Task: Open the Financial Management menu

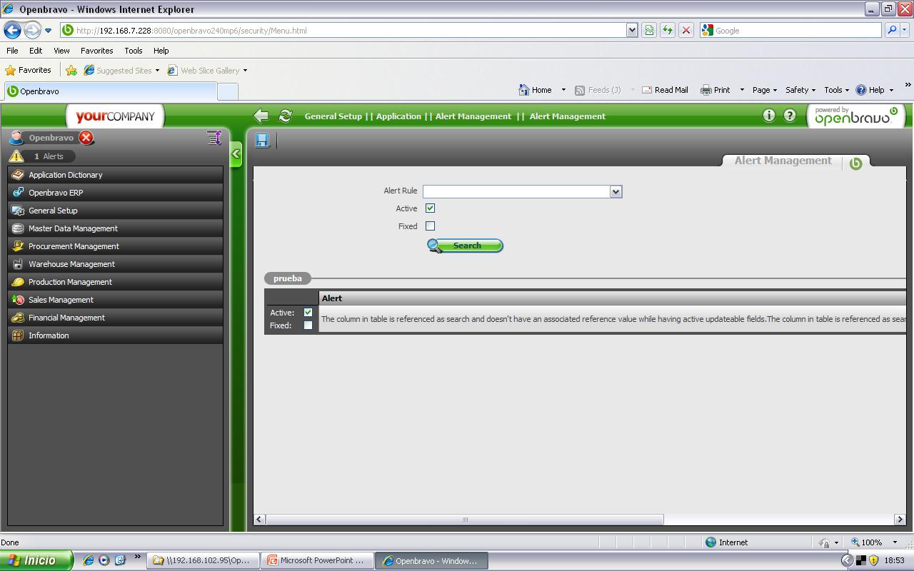Action: [66, 318]
